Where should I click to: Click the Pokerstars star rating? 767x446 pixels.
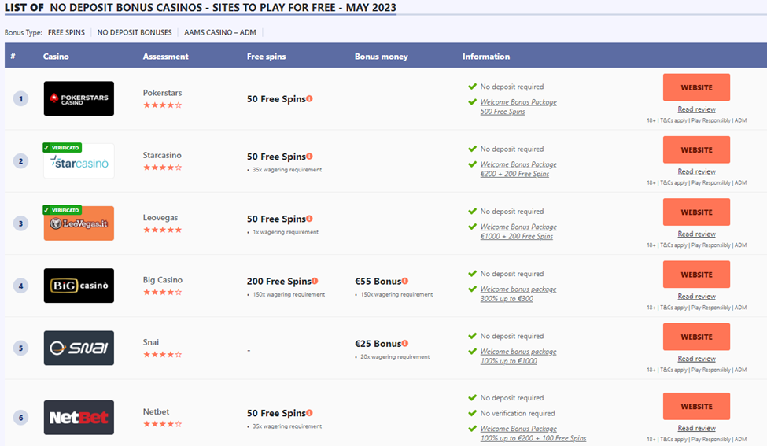pos(162,105)
